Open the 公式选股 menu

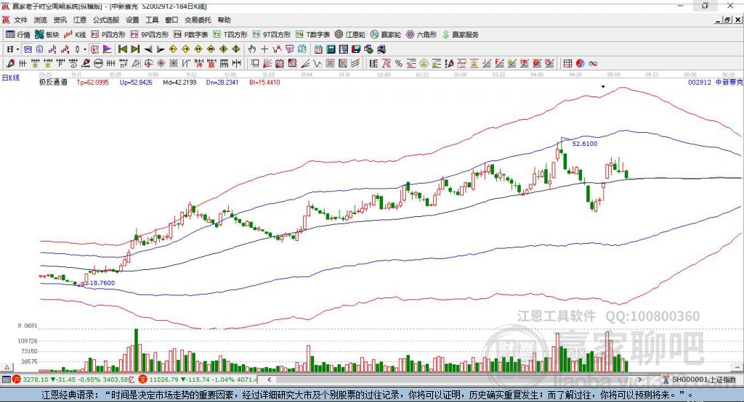pos(106,20)
